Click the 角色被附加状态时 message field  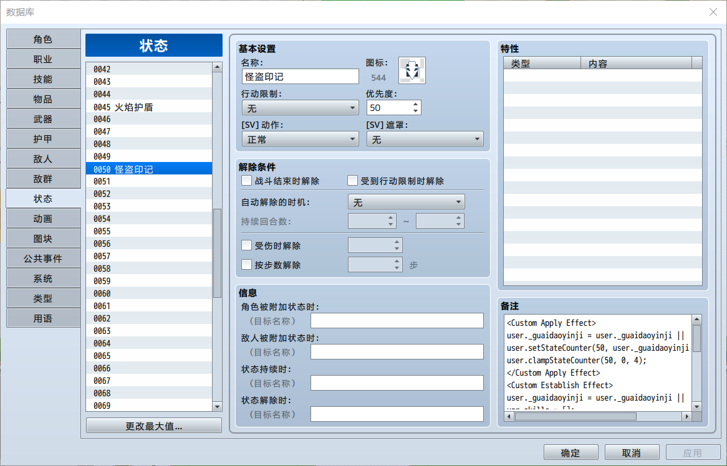click(397, 321)
